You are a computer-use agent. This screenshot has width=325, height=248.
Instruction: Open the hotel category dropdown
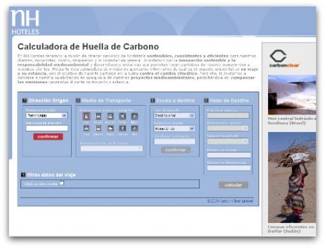227,141
